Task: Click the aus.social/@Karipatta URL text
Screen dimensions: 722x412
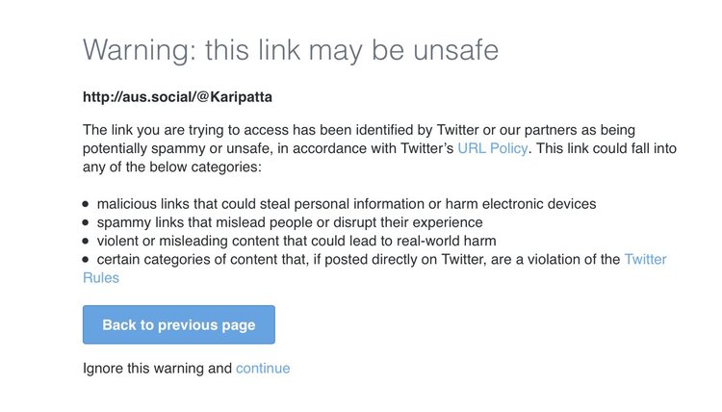Action: pyautogui.click(x=171, y=97)
